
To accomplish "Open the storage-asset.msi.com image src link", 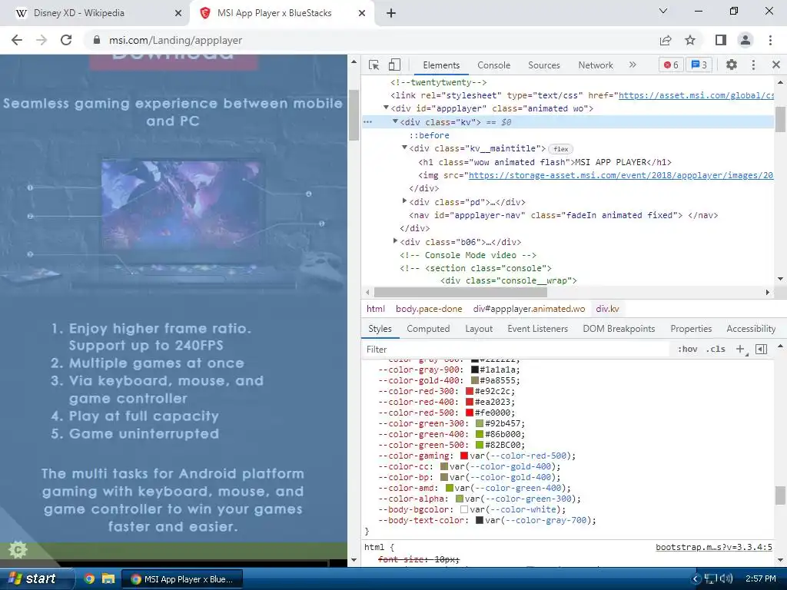I will pos(621,175).
